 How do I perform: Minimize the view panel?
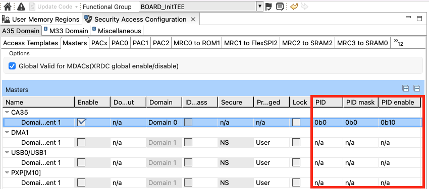click(408, 18)
